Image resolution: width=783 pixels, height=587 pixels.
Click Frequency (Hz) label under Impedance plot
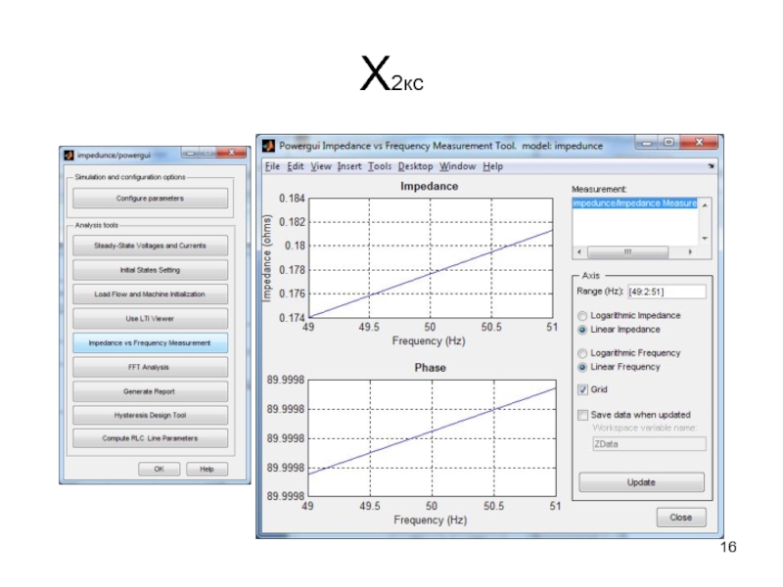coord(429,340)
